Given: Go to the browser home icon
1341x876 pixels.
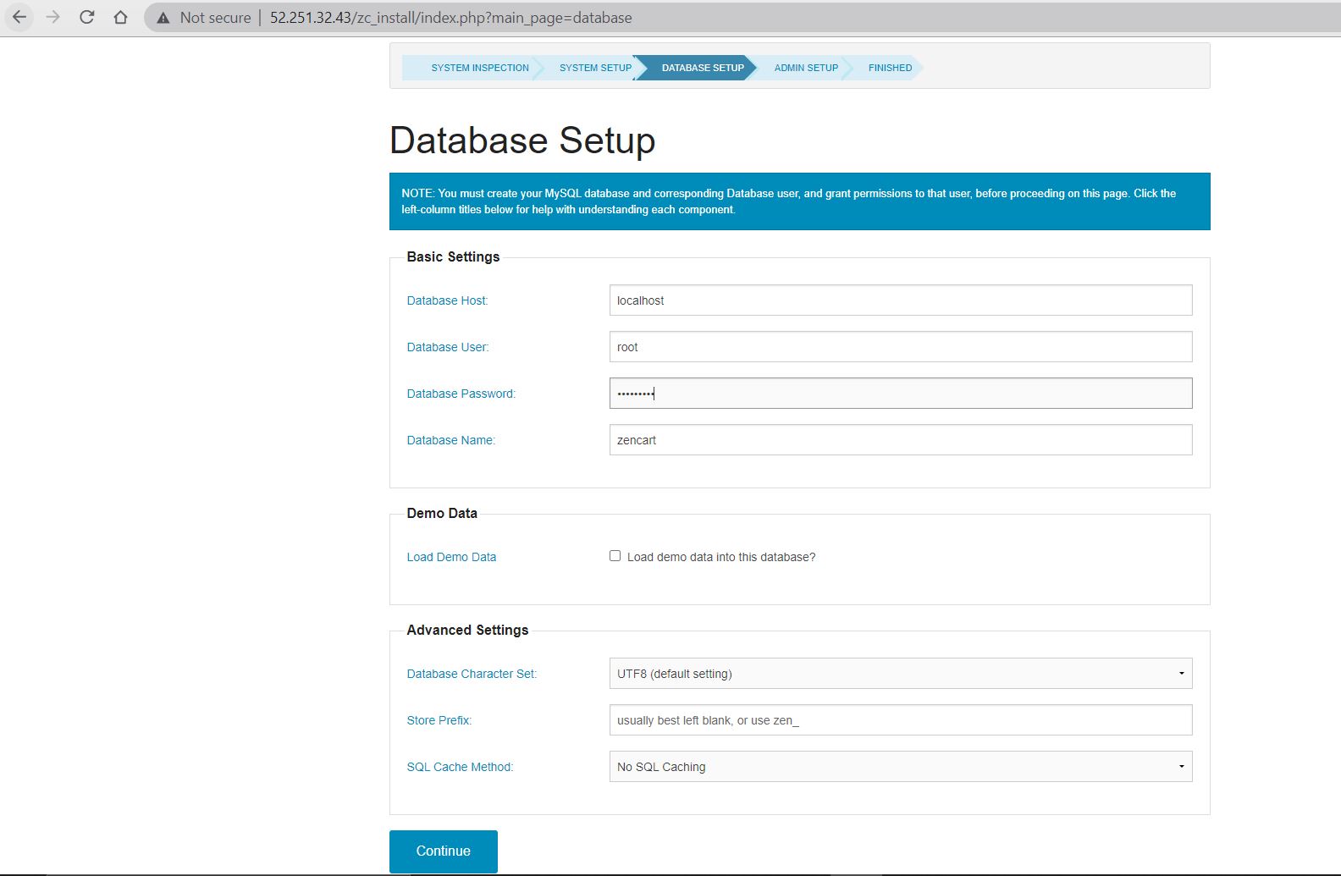Looking at the screenshot, I should tap(121, 17).
